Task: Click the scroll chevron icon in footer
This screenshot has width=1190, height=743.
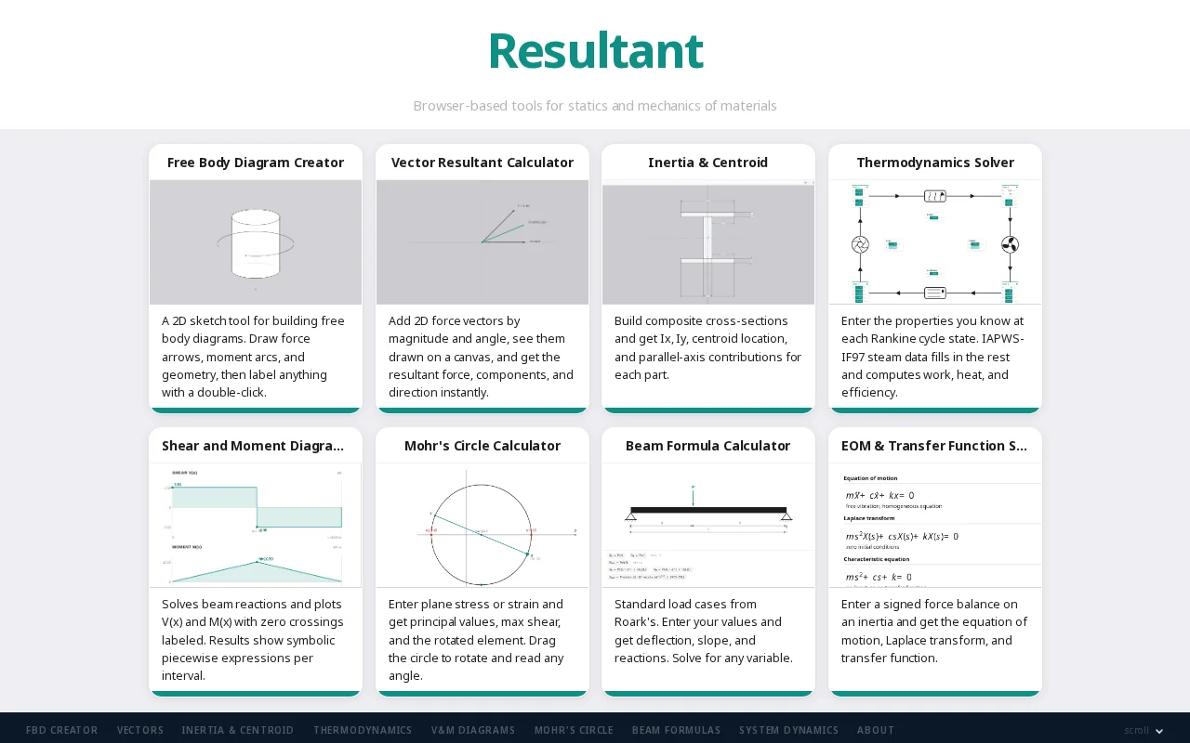Action: tap(1159, 732)
